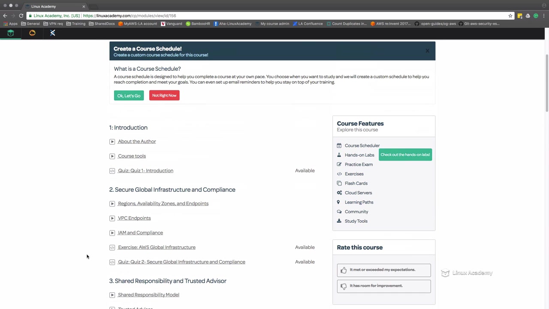The height and width of the screenshot is (309, 549).
Task: Click the green Grammarly extension icon
Action: 536,16
